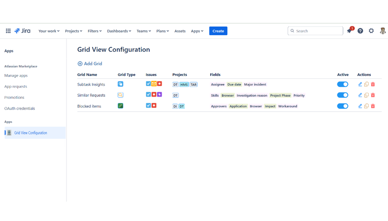The image size is (388, 221).
Task: Click the Add Grid link
Action: [90, 64]
